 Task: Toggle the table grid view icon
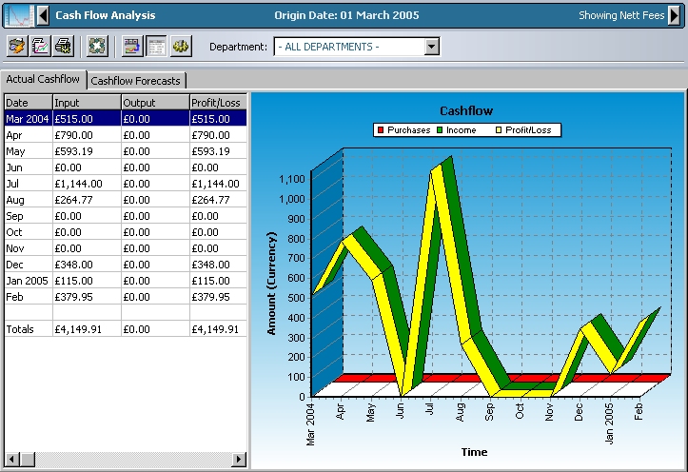tap(155, 46)
